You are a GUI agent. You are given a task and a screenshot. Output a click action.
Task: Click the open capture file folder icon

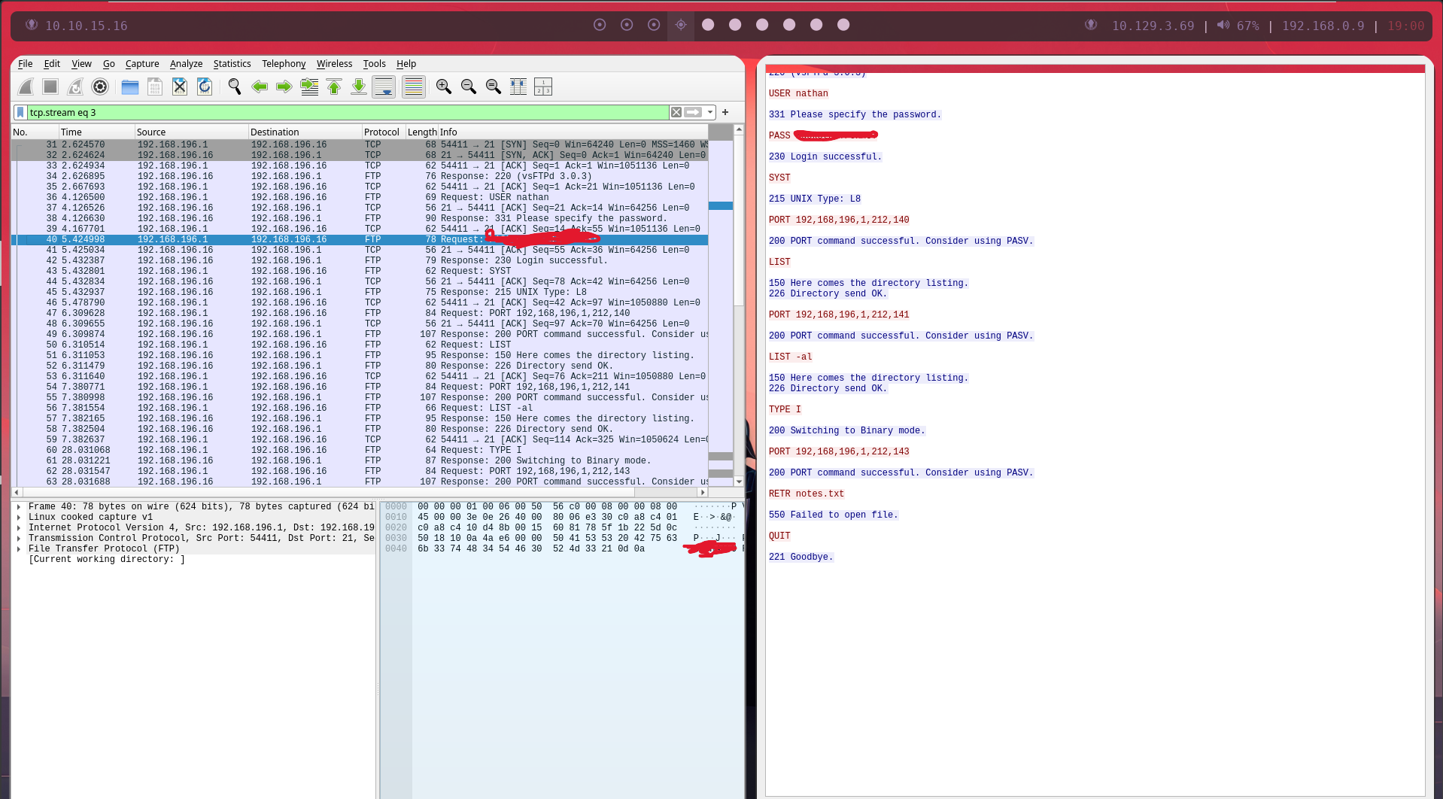[130, 87]
